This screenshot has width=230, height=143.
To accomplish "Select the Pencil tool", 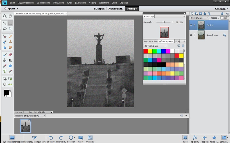I will (x=10, y=71).
